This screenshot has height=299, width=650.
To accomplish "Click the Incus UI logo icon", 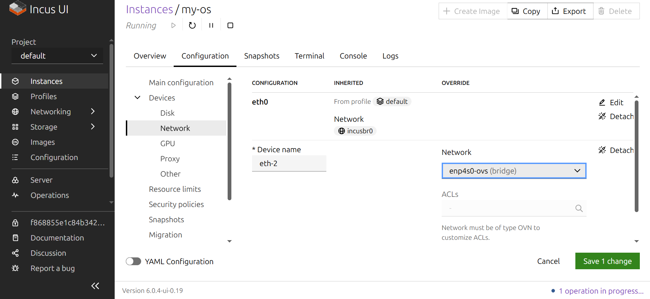I will point(18,9).
